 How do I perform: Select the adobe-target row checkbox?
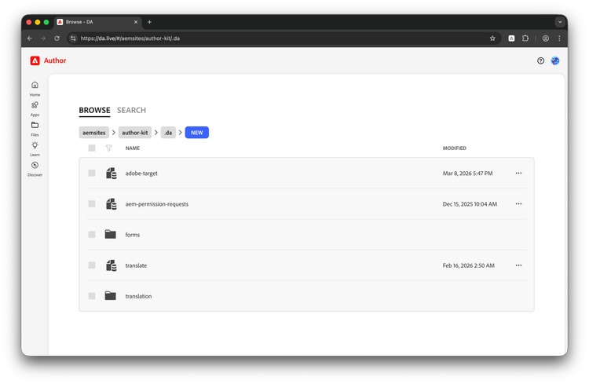point(92,173)
